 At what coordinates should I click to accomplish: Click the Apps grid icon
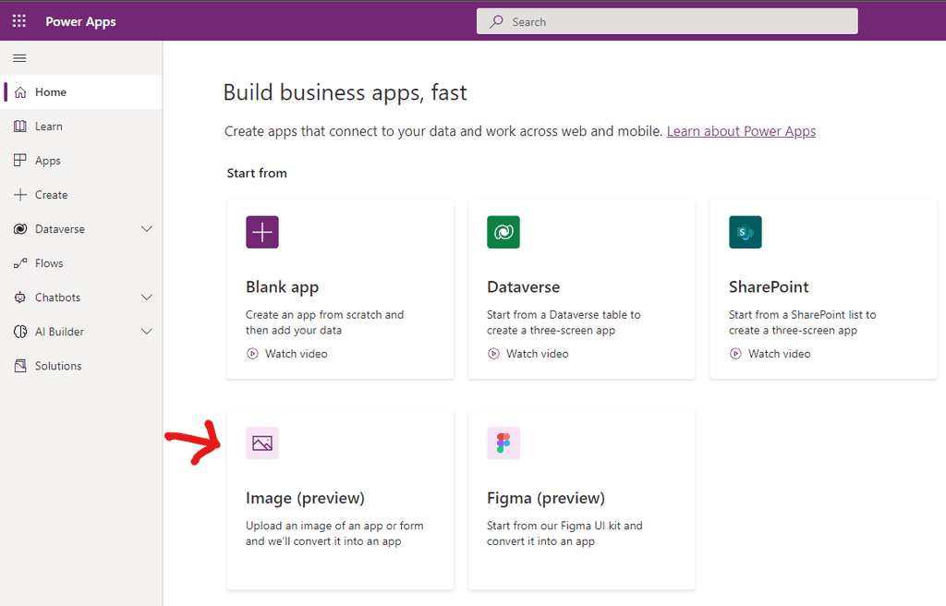20,161
